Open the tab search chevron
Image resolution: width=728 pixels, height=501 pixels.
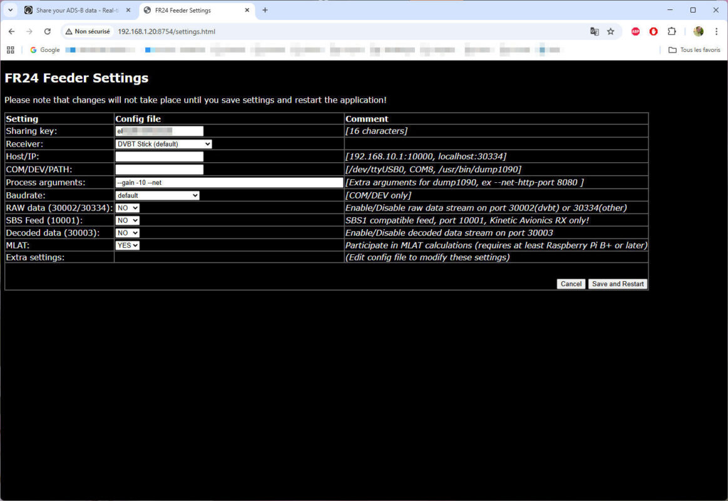coord(10,10)
